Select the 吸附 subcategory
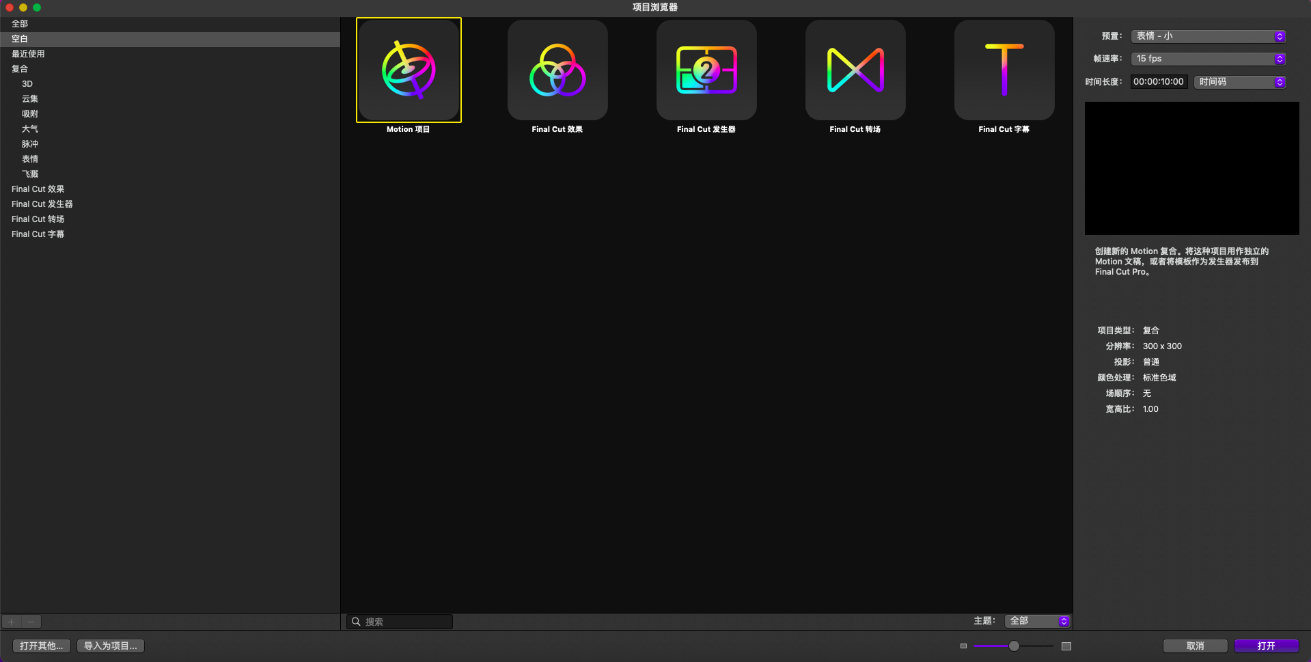Image resolution: width=1311 pixels, height=662 pixels. [170, 114]
